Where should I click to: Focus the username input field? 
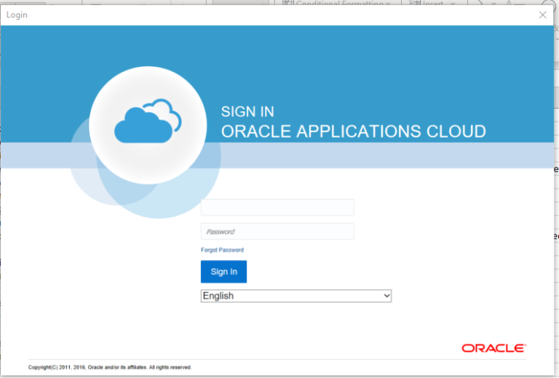tap(277, 208)
